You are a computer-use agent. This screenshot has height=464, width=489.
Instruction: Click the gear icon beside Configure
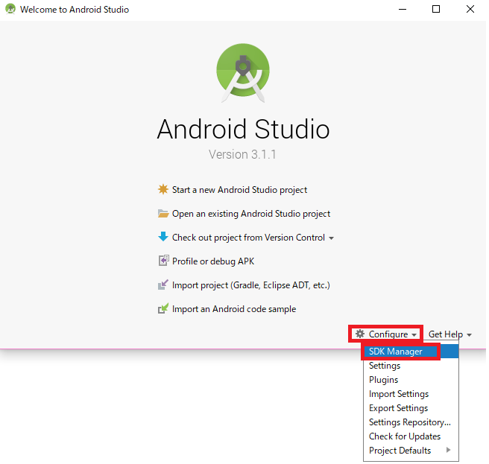(360, 334)
